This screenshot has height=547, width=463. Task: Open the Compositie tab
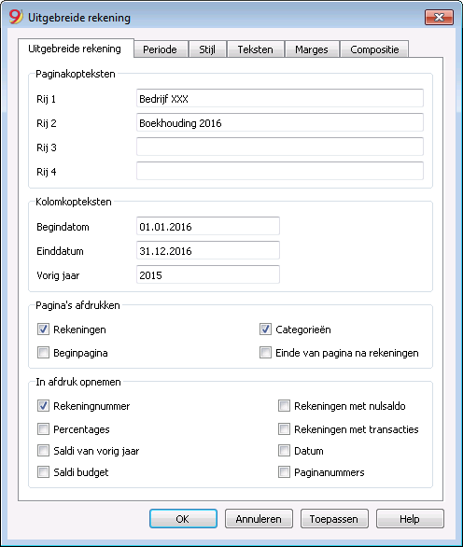click(x=374, y=49)
